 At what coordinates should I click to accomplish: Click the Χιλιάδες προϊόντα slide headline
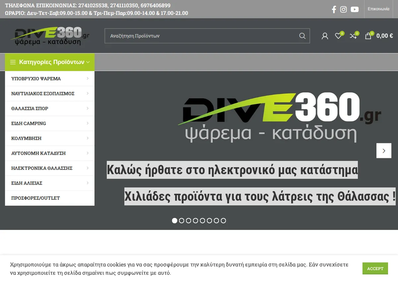[260, 196]
